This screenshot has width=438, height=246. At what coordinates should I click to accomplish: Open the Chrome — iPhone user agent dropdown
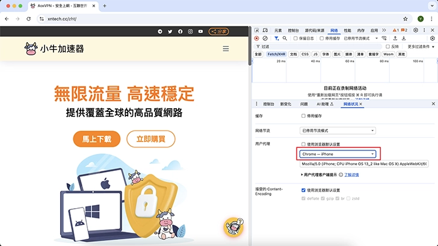[338, 154]
